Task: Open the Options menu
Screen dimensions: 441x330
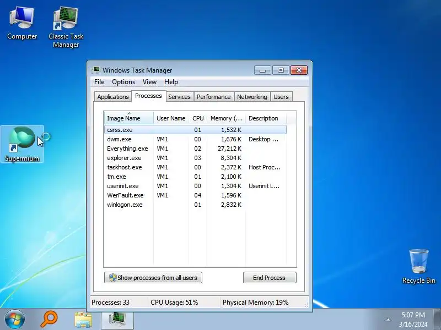Action: [x=123, y=82]
